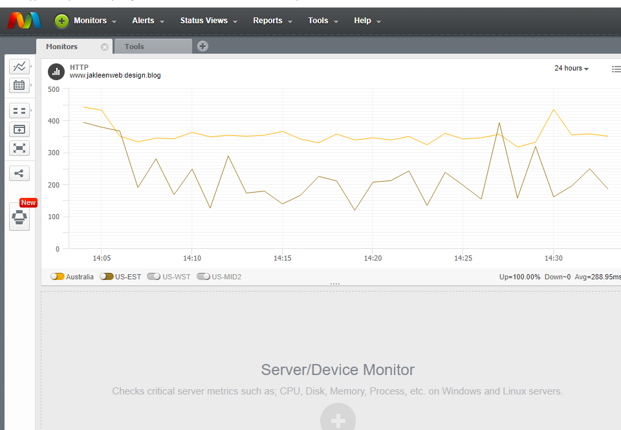Click the grid summary view icon in sidebar
The width and height of the screenshot is (621, 430).
pyautogui.click(x=19, y=110)
